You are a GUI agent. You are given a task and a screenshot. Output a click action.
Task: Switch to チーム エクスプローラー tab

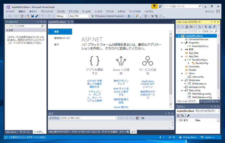(x=210, y=101)
